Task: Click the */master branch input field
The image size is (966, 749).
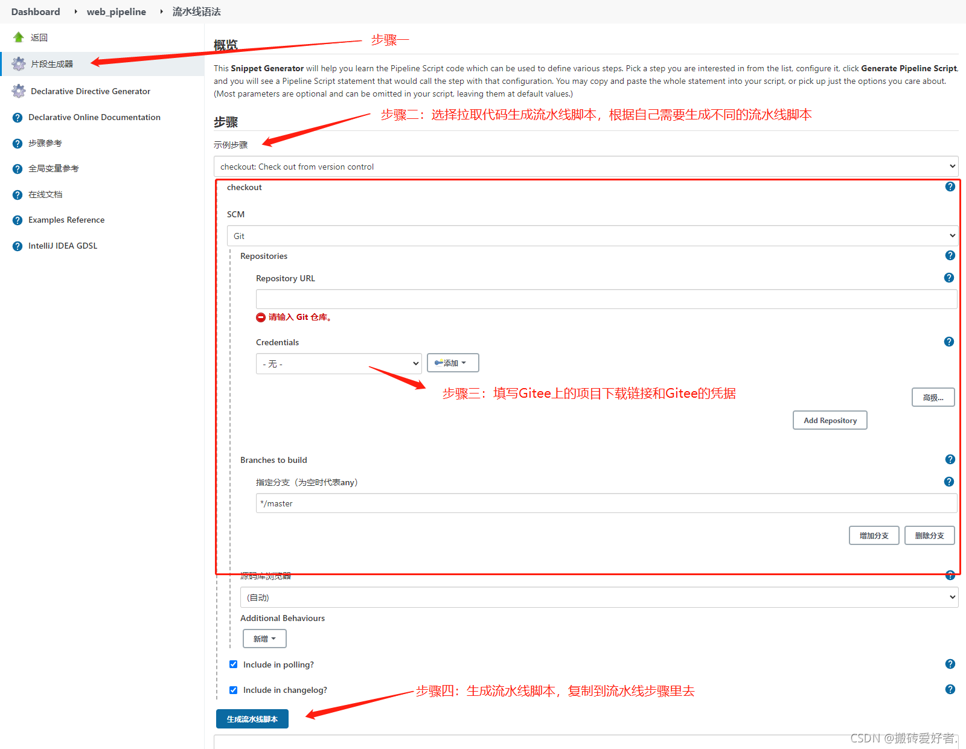Action: 606,503
